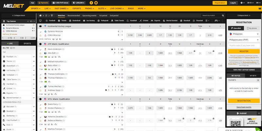Click the Log in button
The width and height of the screenshot is (262, 131).
[233, 3]
